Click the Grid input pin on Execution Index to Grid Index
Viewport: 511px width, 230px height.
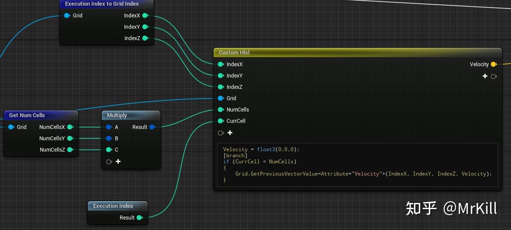67,15
